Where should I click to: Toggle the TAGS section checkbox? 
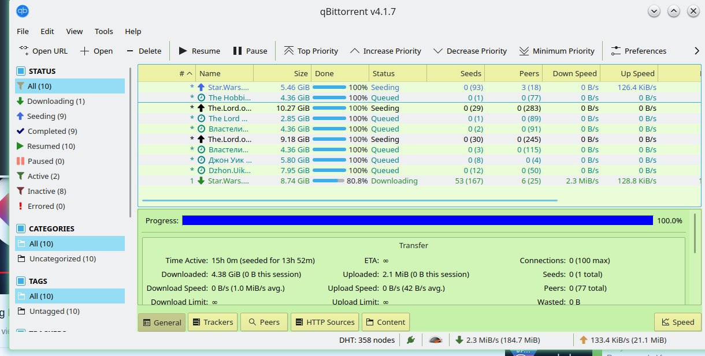point(21,281)
